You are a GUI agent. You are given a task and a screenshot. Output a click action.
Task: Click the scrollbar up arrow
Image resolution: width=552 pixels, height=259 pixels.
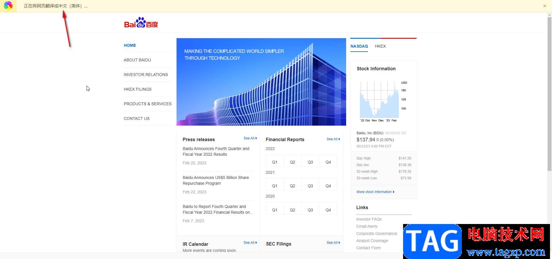coord(549,15)
